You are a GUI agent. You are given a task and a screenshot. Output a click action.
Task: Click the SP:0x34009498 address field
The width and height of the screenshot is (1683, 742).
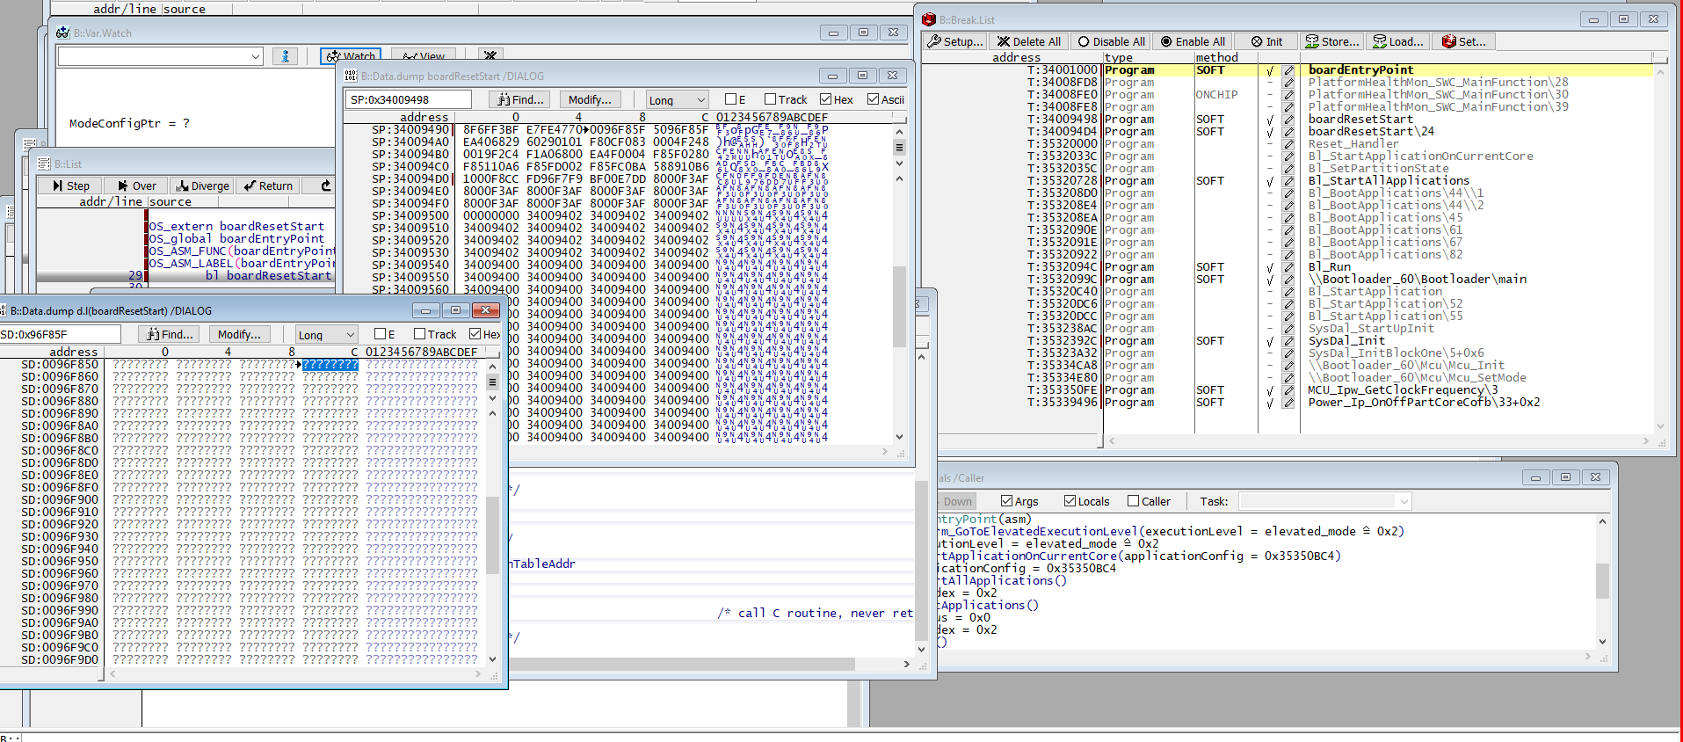(408, 99)
